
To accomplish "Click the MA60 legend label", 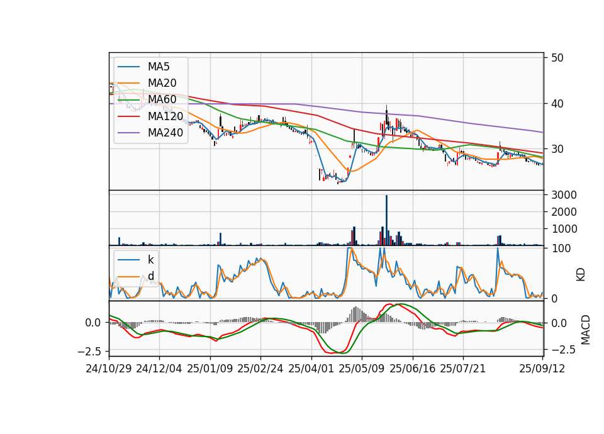I will coord(162,99).
